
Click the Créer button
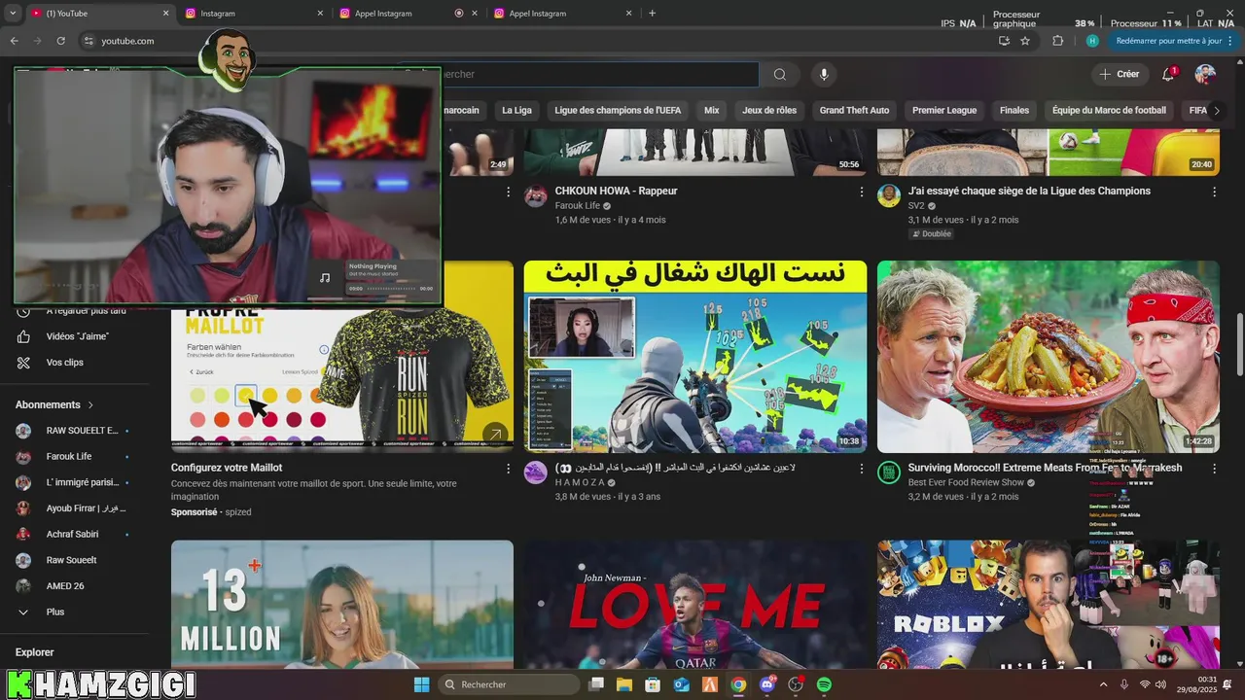(x=1120, y=74)
